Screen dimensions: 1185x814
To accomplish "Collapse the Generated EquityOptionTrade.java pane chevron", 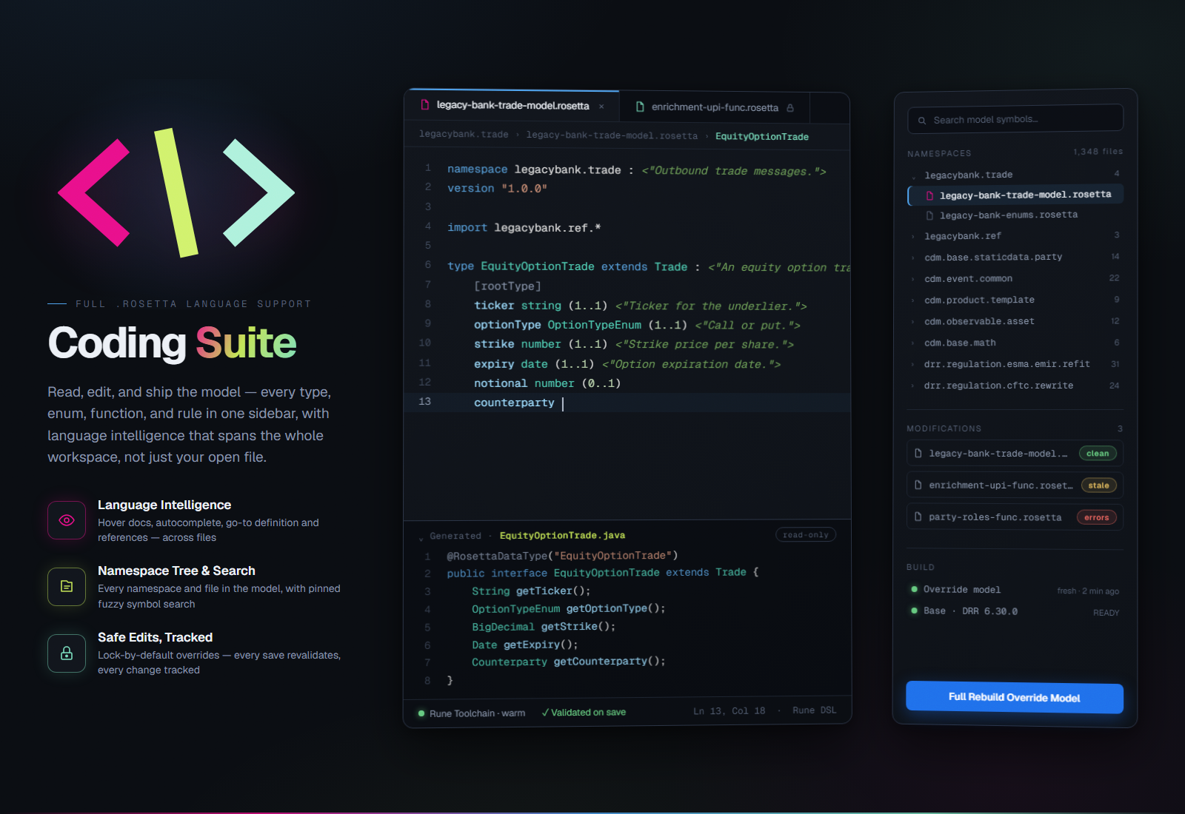I will pyautogui.click(x=421, y=538).
